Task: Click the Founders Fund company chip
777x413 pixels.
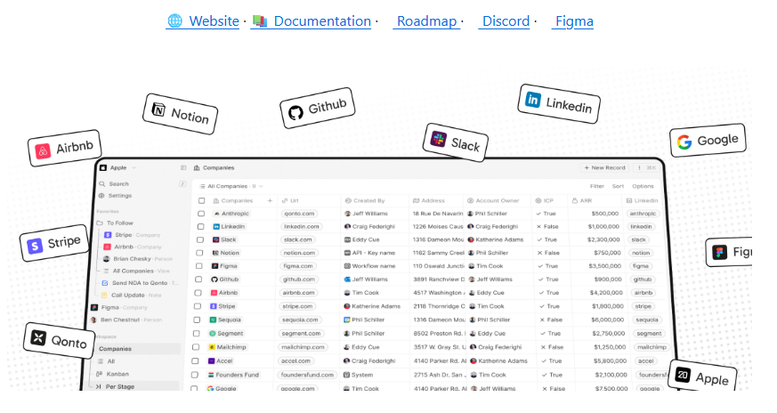Action: [x=234, y=375]
